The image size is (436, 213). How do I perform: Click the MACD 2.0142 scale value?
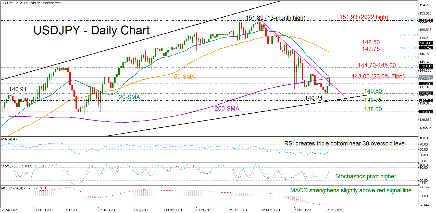click(x=425, y=187)
